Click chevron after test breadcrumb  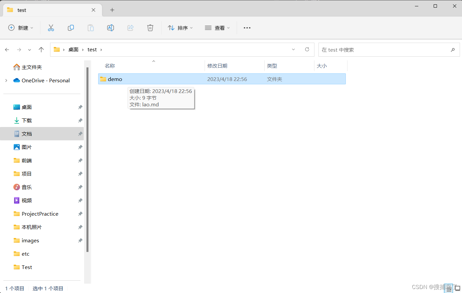[x=101, y=50]
